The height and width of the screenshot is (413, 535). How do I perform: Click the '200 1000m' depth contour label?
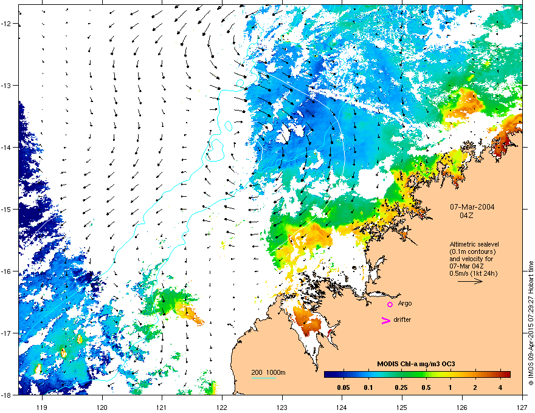tap(268, 372)
